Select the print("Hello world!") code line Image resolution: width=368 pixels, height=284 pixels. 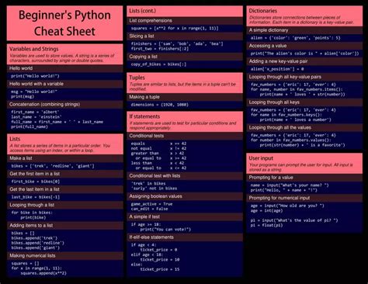(35, 76)
